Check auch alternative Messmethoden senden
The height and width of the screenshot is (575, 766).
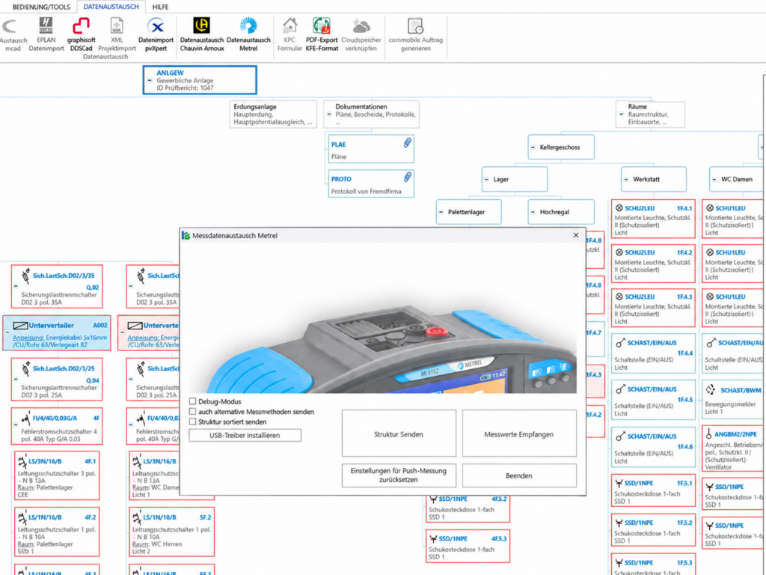click(192, 412)
